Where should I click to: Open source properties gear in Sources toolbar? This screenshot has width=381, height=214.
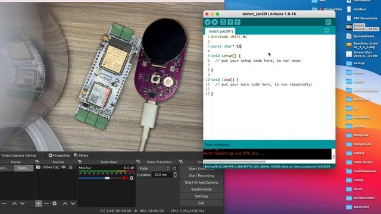click(54, 203)
